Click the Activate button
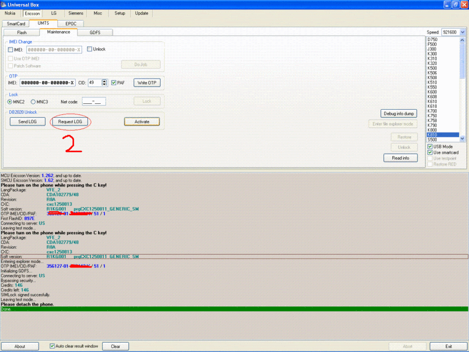This screenshot has width=469, height=352. coord(142,121)
